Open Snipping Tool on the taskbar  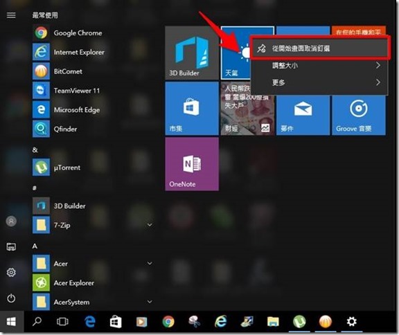[x=195, y=322]
